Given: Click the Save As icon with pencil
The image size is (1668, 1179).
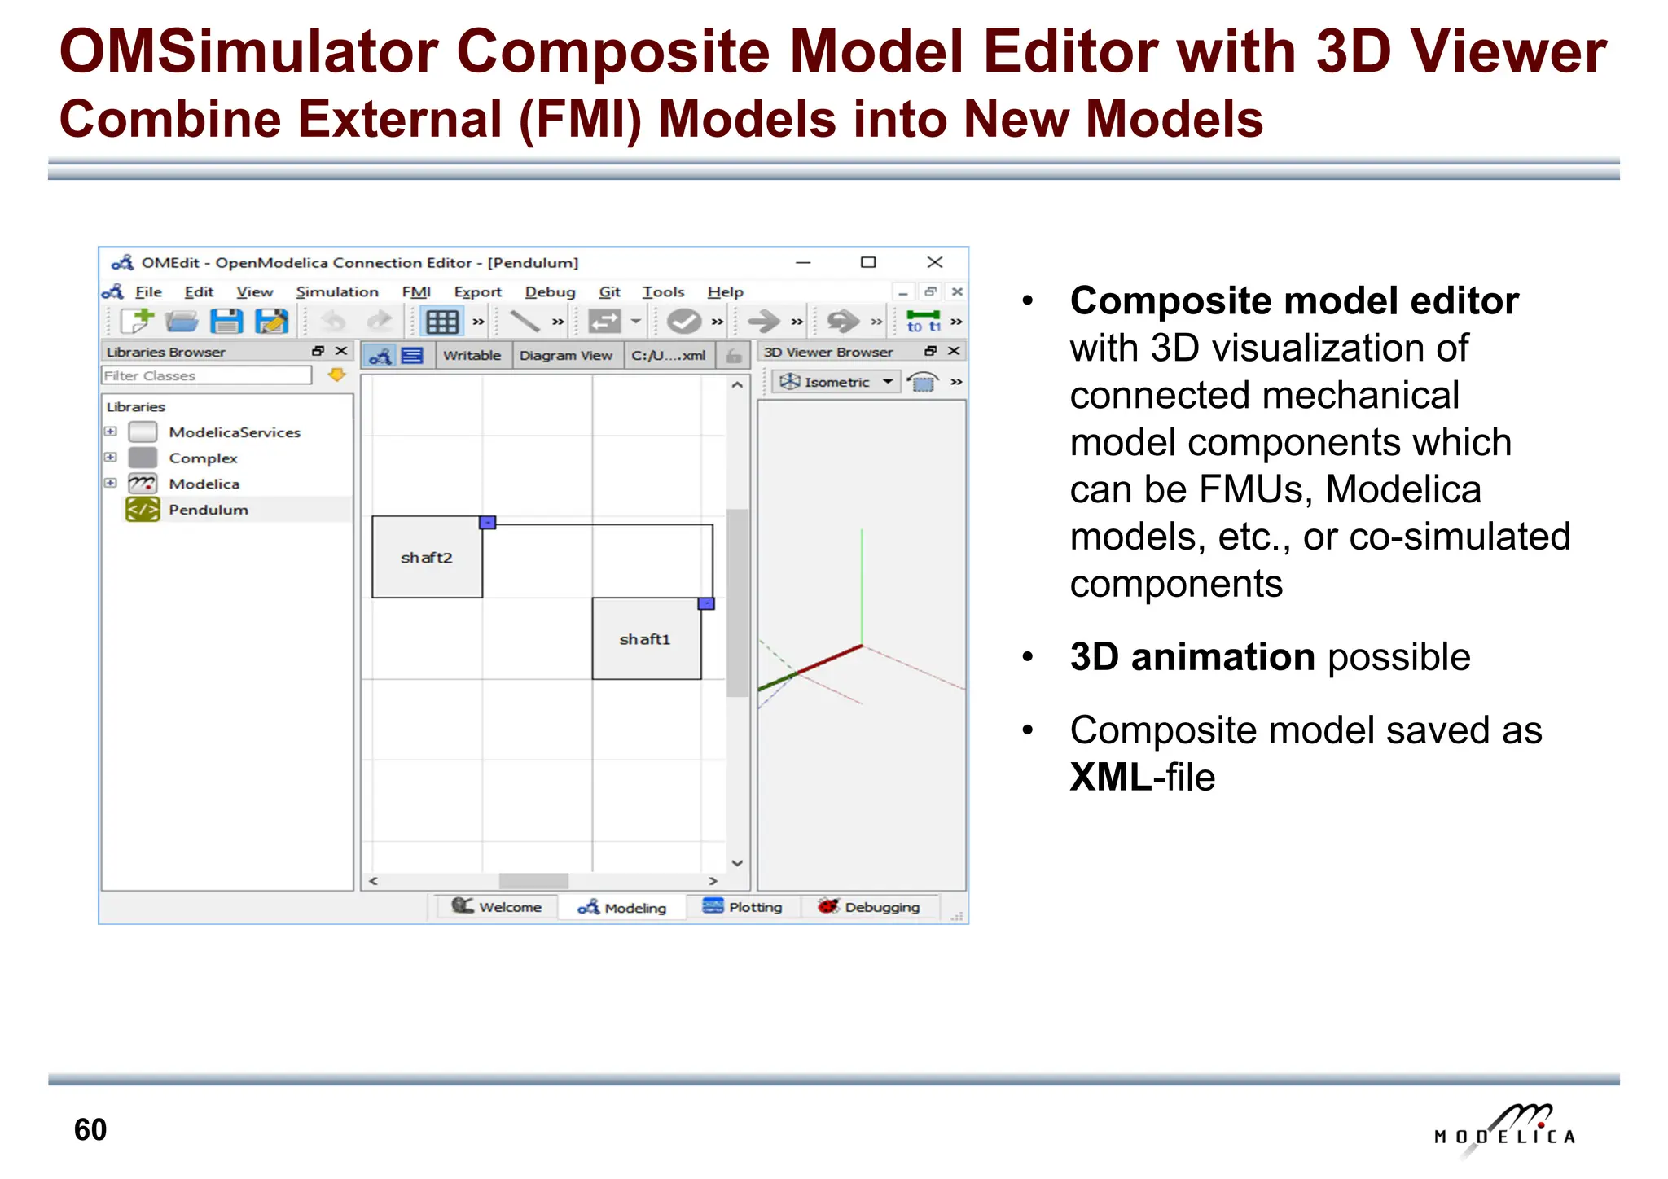Looking at the screenshot, I should coord(271,322).
